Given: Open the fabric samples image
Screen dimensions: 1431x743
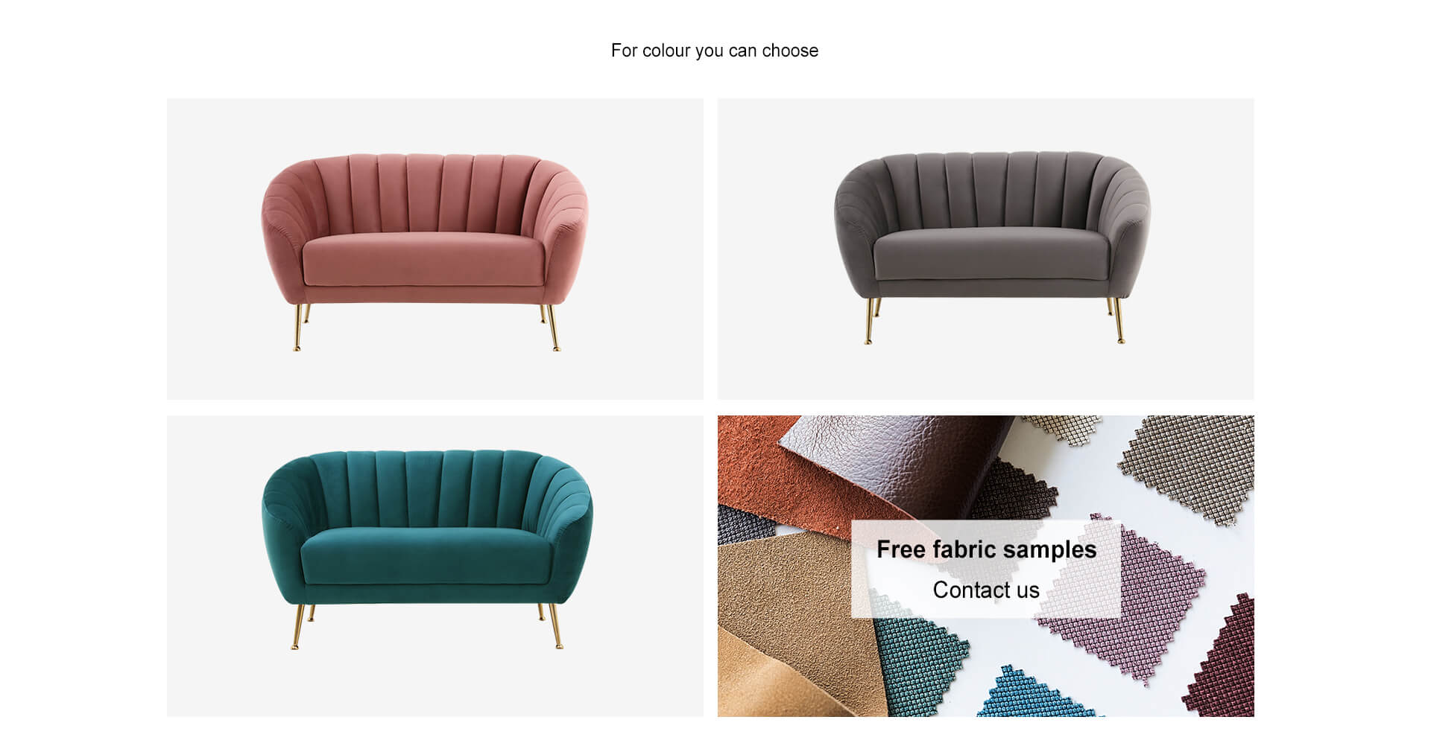Looking at the screenshot, I should click(985, 566).
